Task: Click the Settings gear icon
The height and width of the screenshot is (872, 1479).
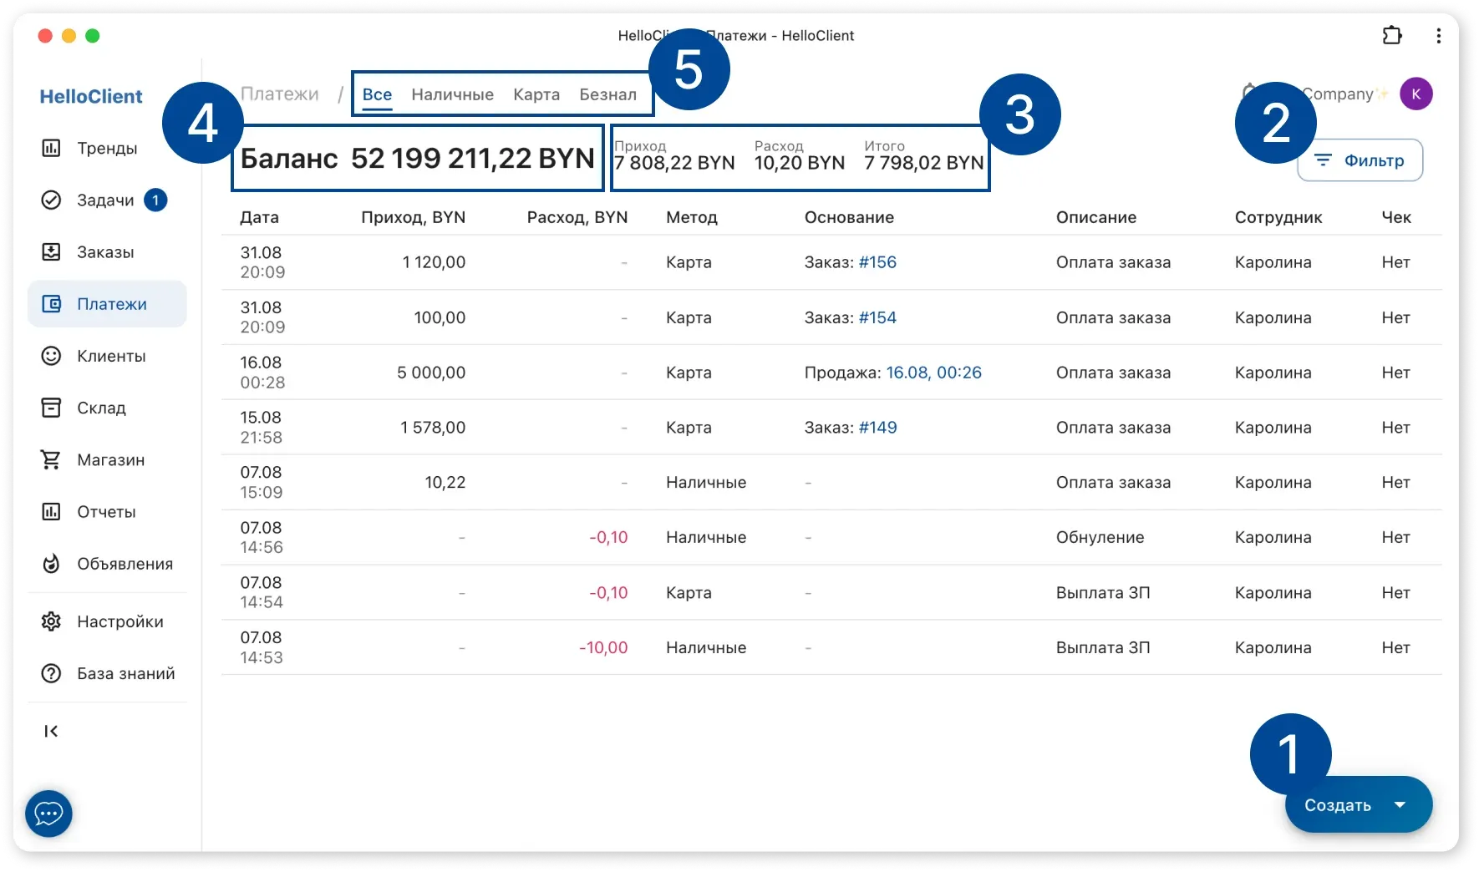Action: pyautogui.click(x=51, y=621)
